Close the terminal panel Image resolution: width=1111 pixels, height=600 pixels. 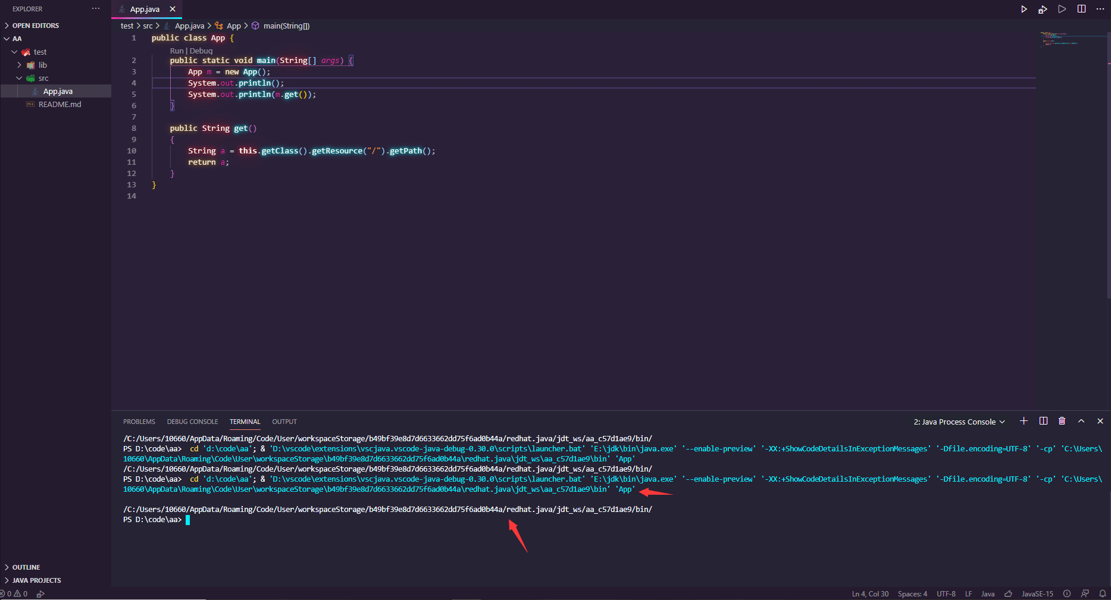pos(1100,421)
